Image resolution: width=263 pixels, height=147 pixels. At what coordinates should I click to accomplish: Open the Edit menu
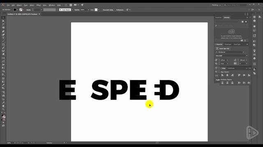point(13,5)
